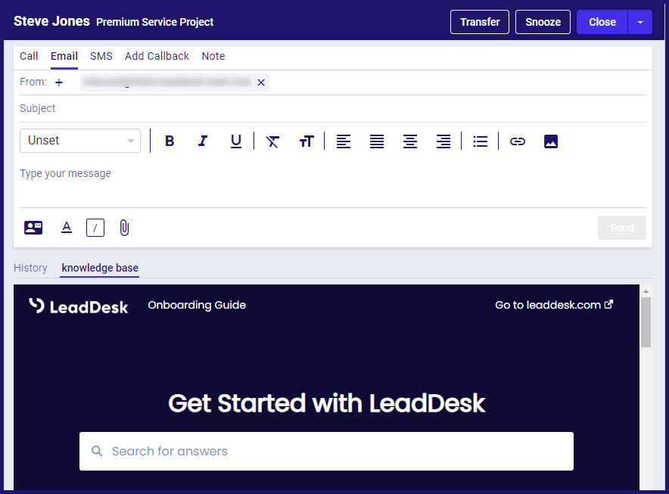
Task: Click the LeadDesk logo
Action: coord(79,306)
